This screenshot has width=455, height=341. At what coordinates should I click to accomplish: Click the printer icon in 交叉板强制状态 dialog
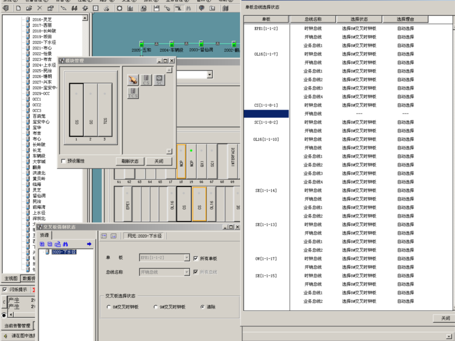(57, 244)
